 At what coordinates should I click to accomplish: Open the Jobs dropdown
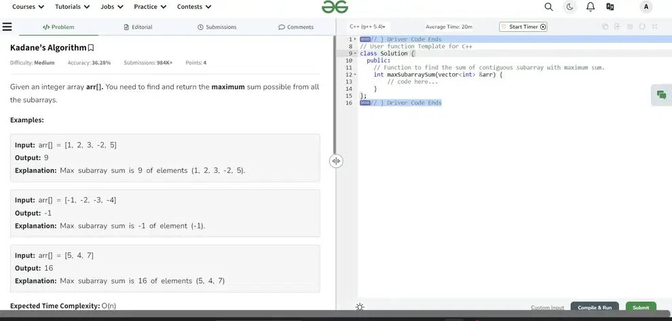[x=112, y=7]
